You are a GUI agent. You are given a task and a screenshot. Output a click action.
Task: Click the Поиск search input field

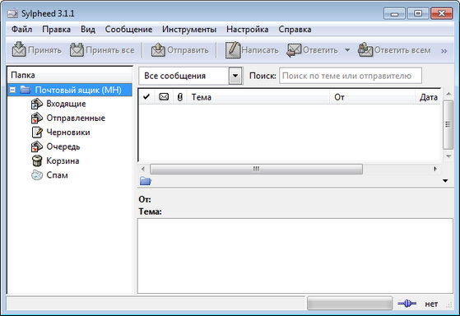coord(351,76)
